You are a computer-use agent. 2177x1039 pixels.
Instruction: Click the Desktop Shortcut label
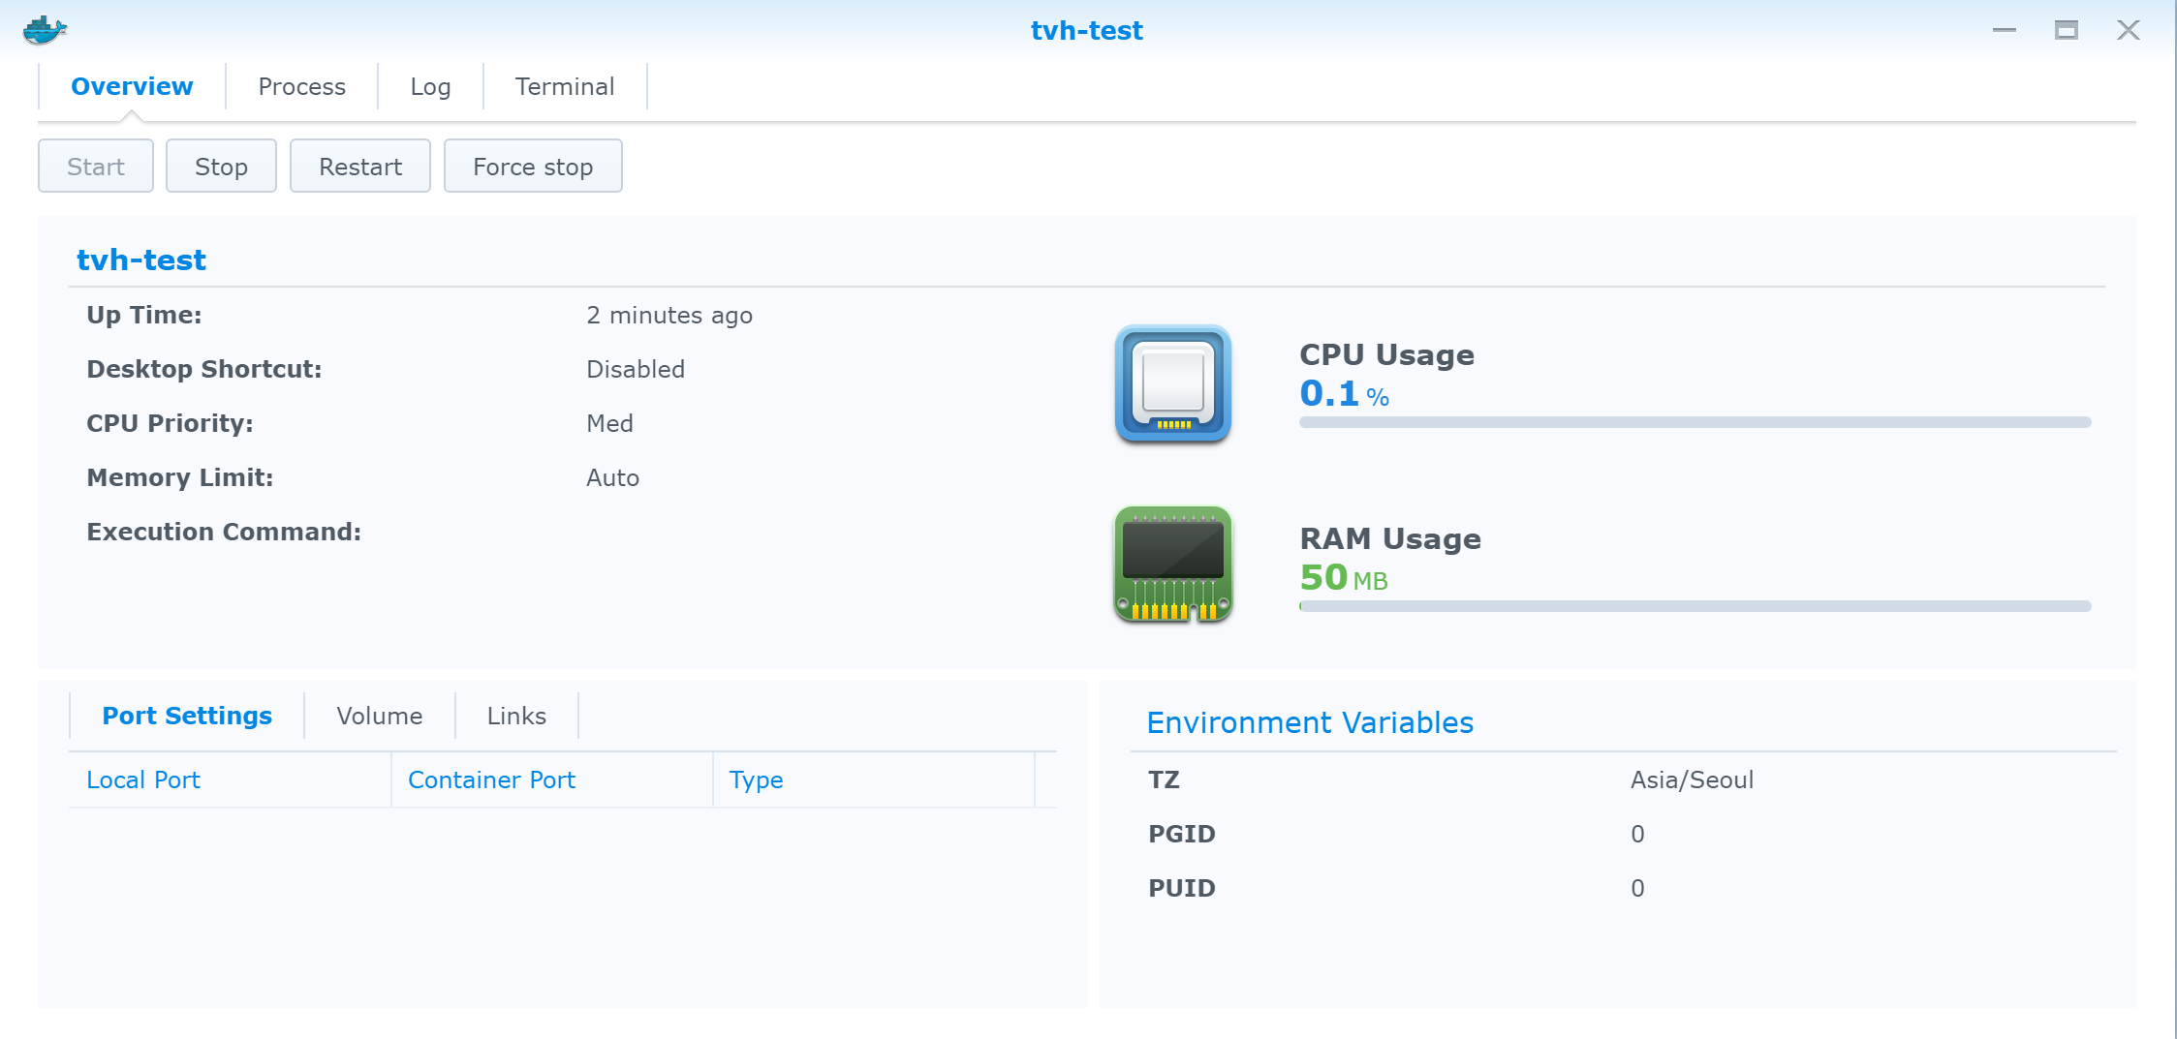[x=204, y=369]
